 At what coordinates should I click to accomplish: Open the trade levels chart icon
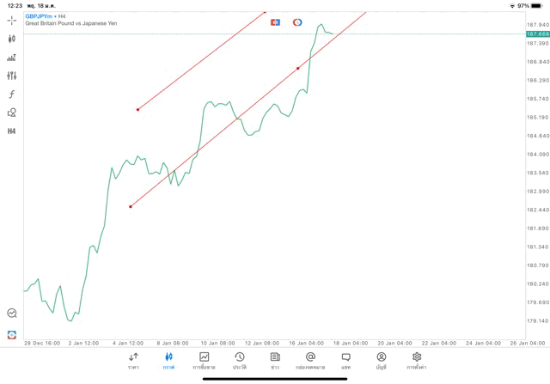12,58
